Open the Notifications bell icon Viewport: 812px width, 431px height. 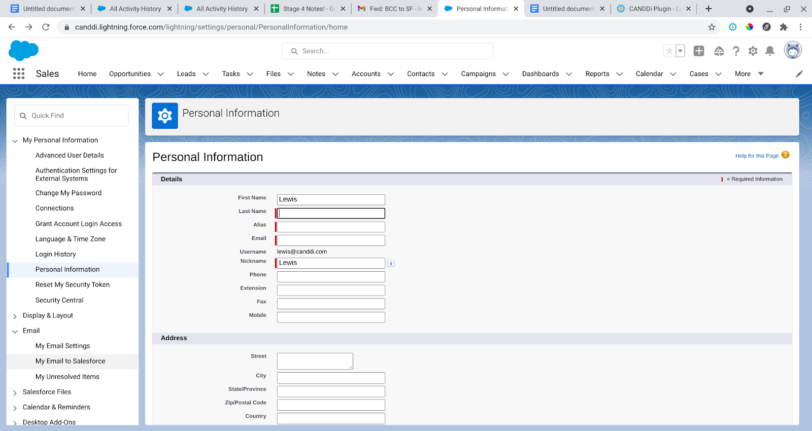tap(770, 51)
